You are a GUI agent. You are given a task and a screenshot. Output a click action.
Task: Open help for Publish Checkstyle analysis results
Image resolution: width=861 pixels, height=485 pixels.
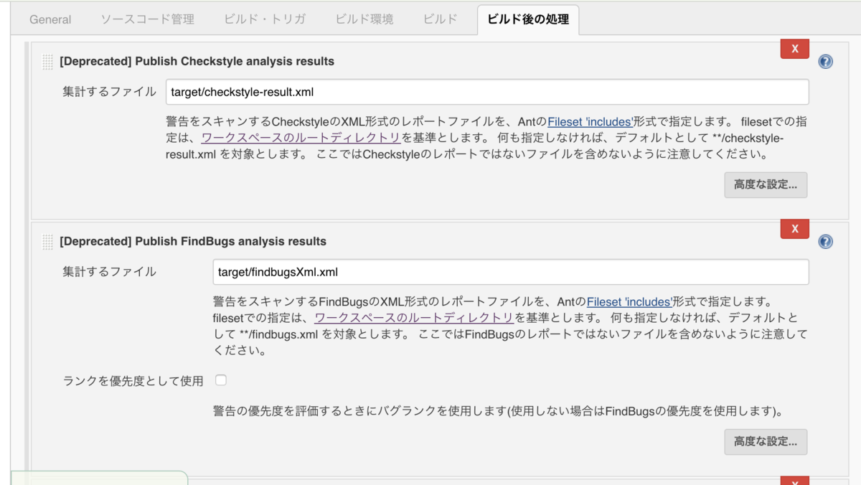tap(826, 62)
